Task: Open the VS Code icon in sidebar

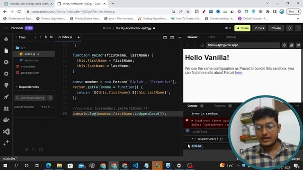Action: pyautogui.click(x=6, y=132)
